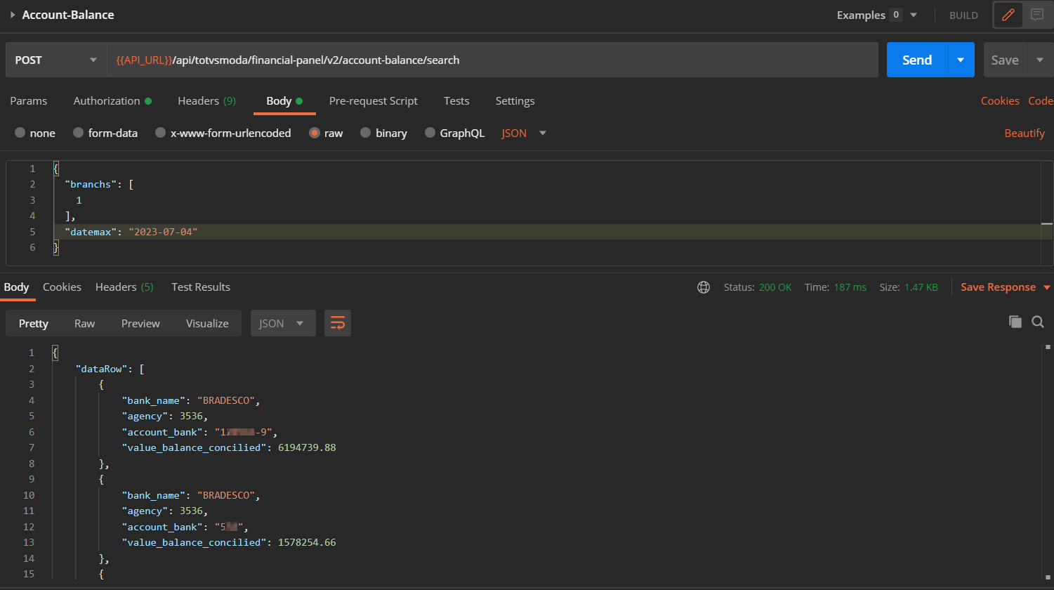Viewport: 1054px width, 590px height.
Task: Click the response editor scrollbar
Action: (1046, 464)
